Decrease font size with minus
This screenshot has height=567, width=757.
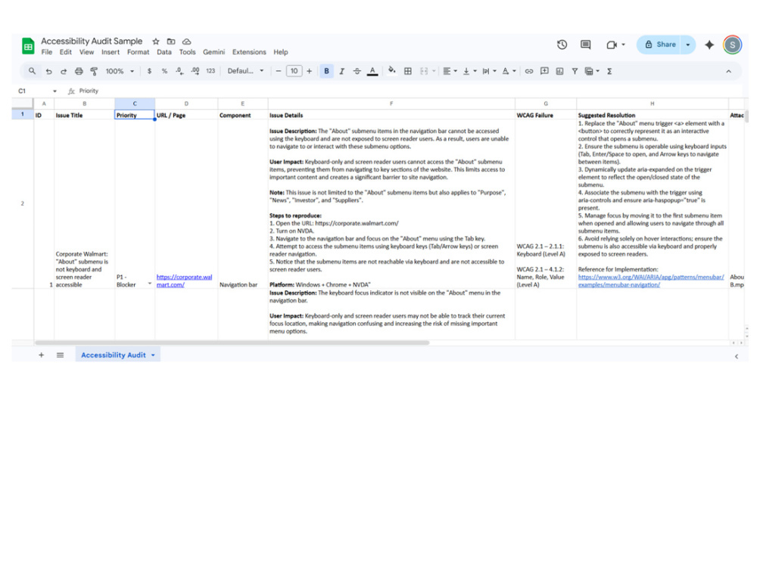279,71
